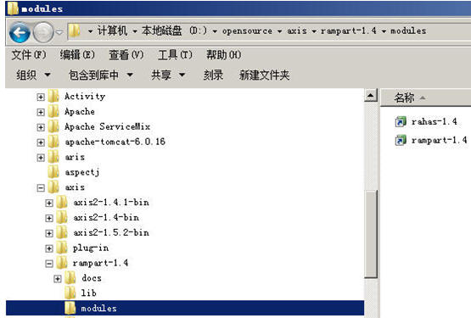Expand the aris folder node
Screen dimensions: 471x318
click(x=41, y=158)
